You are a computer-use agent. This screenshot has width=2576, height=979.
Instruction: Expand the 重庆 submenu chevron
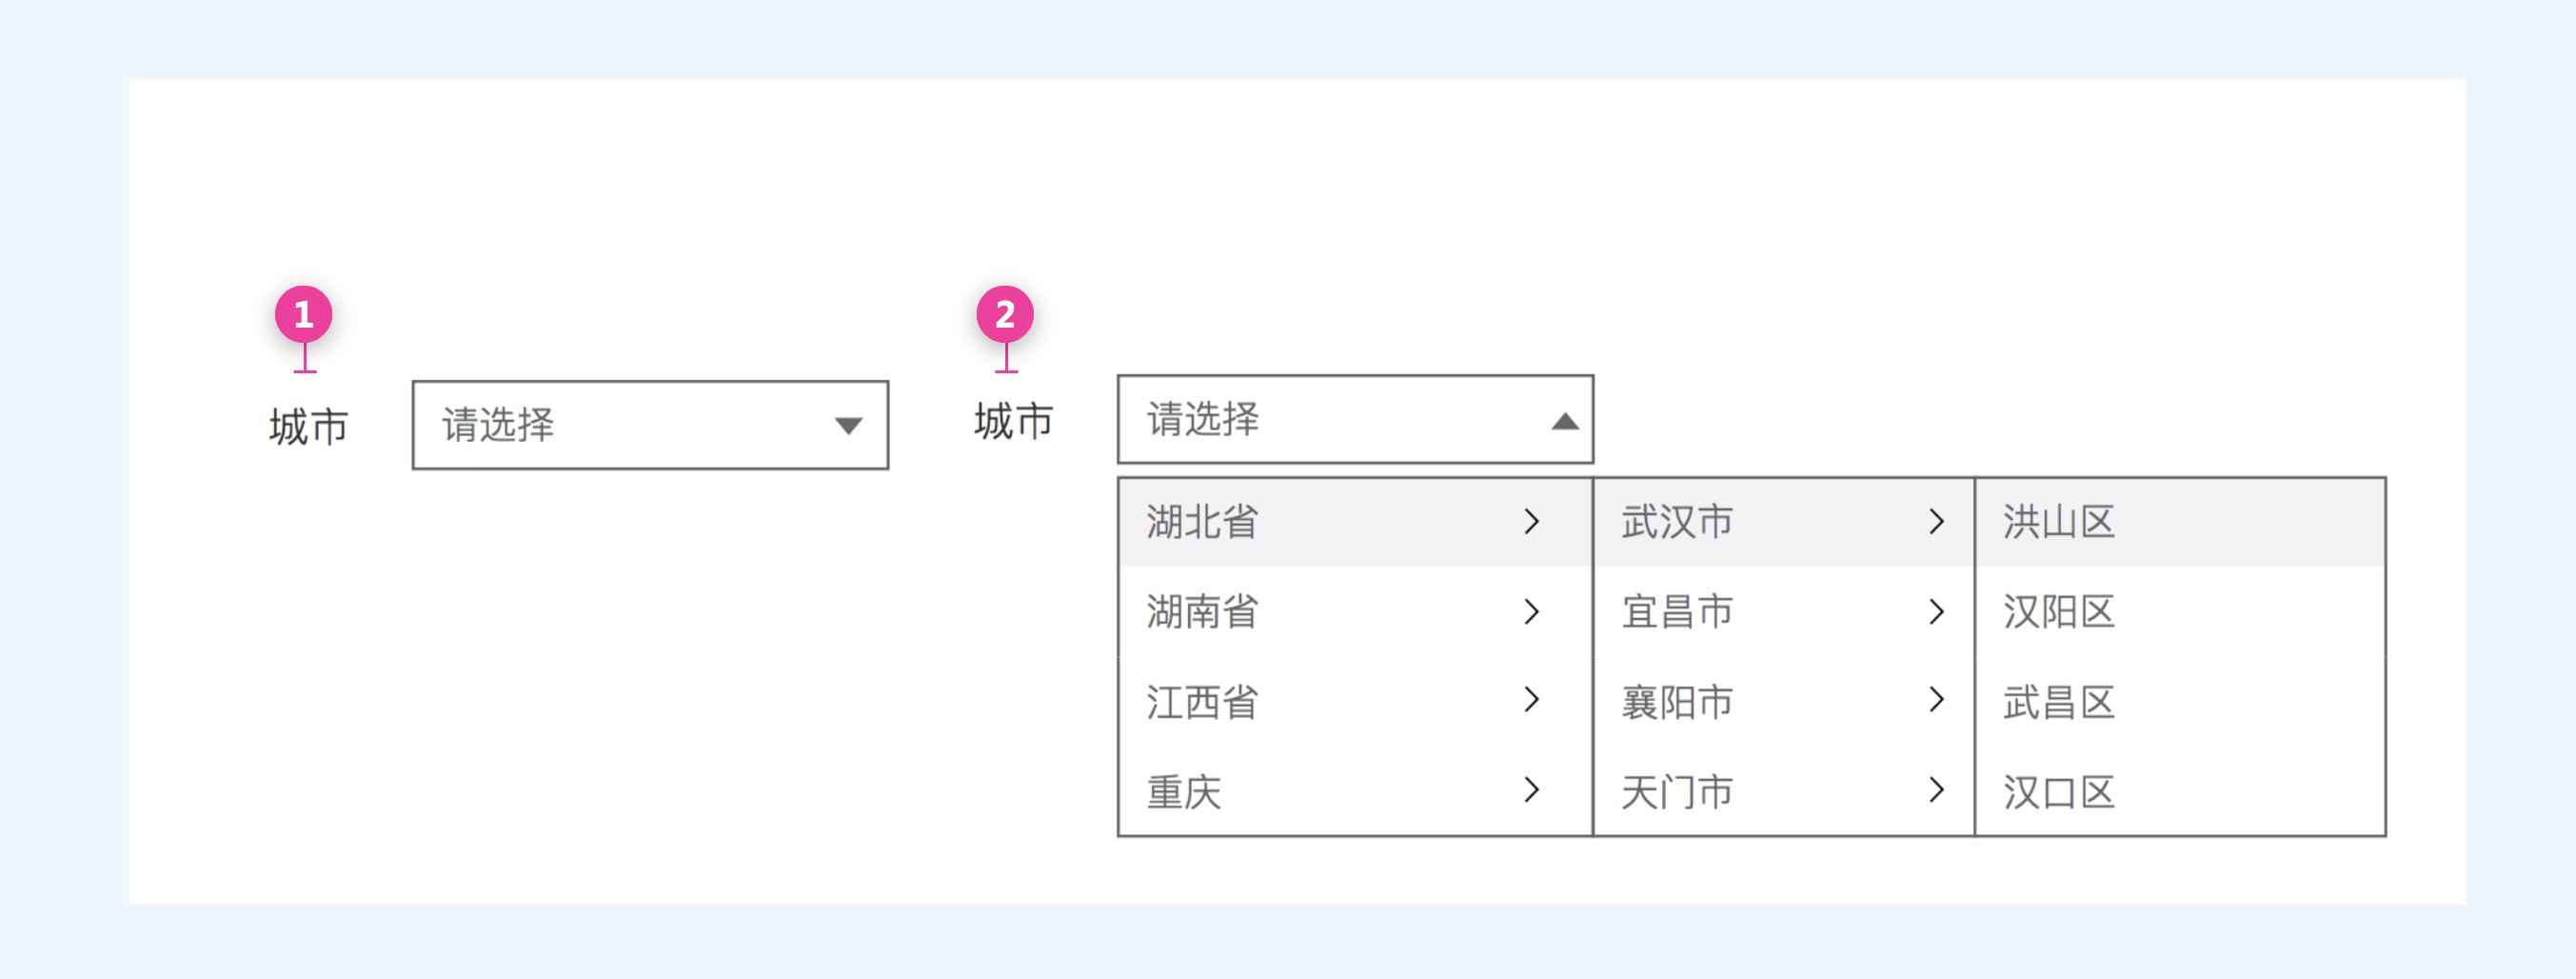(1531, 790)
